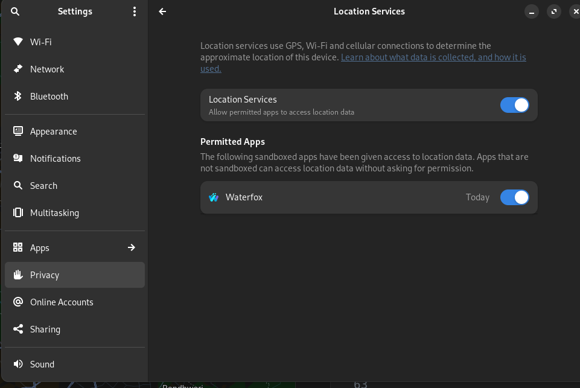
Task: Click 'Allow permitted apps to access location data'
Action: pos(281,112)
